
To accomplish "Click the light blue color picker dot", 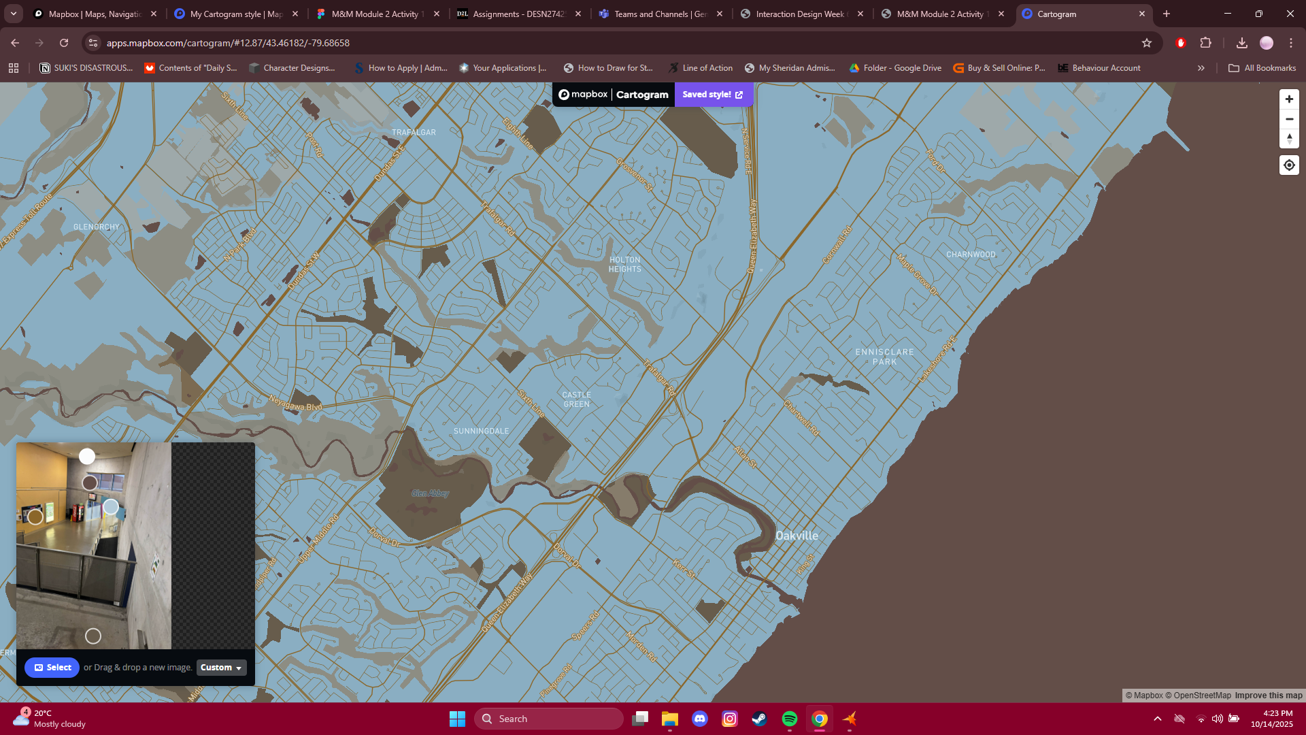I will point(111,507).
